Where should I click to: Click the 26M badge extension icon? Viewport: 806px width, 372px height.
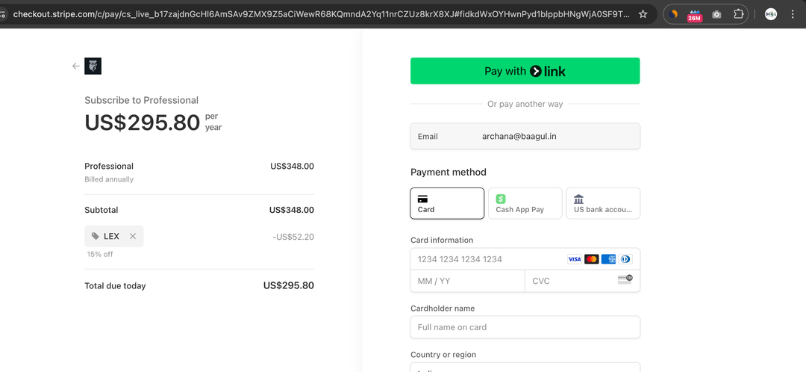(x=695, y=14)
